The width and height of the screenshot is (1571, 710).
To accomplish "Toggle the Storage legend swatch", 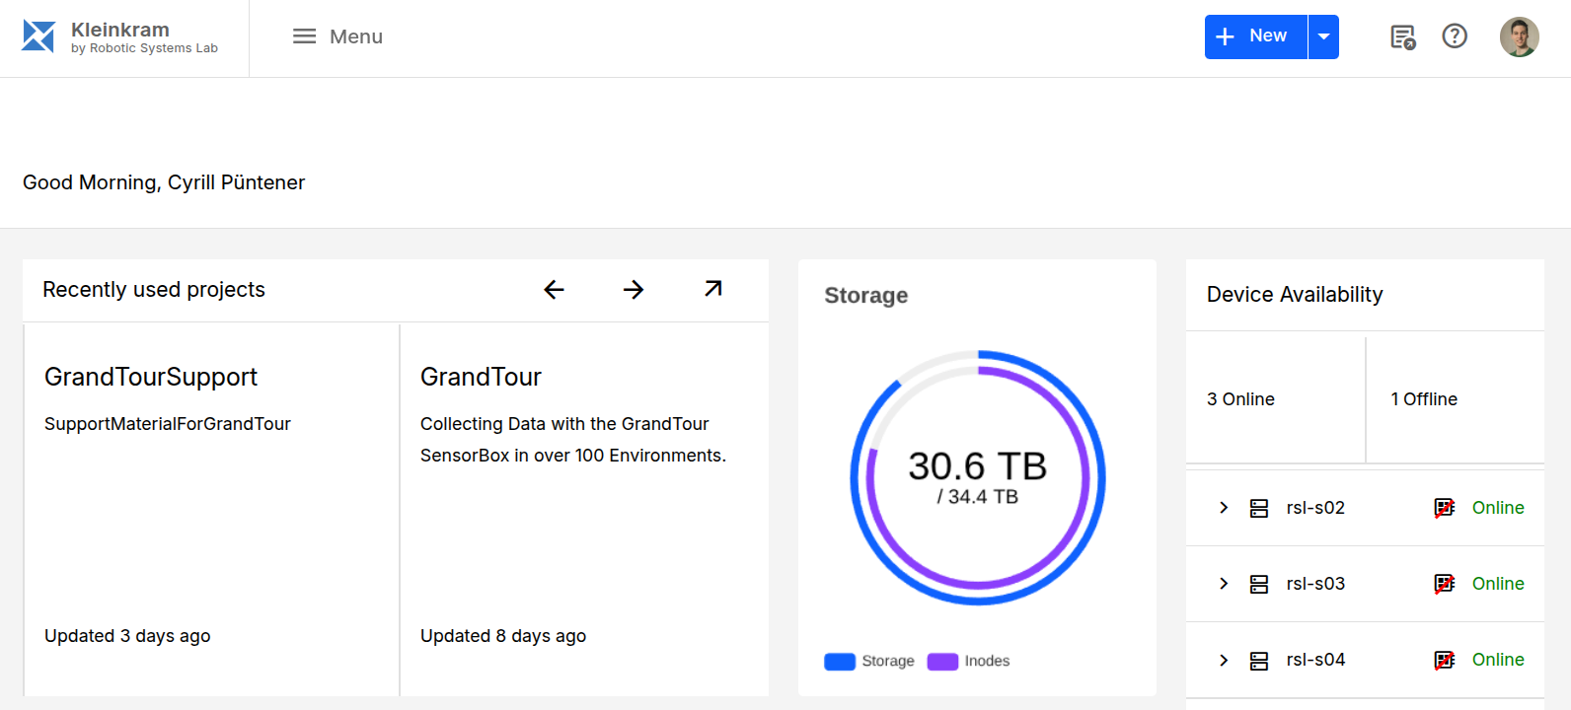I will (840, 661).
